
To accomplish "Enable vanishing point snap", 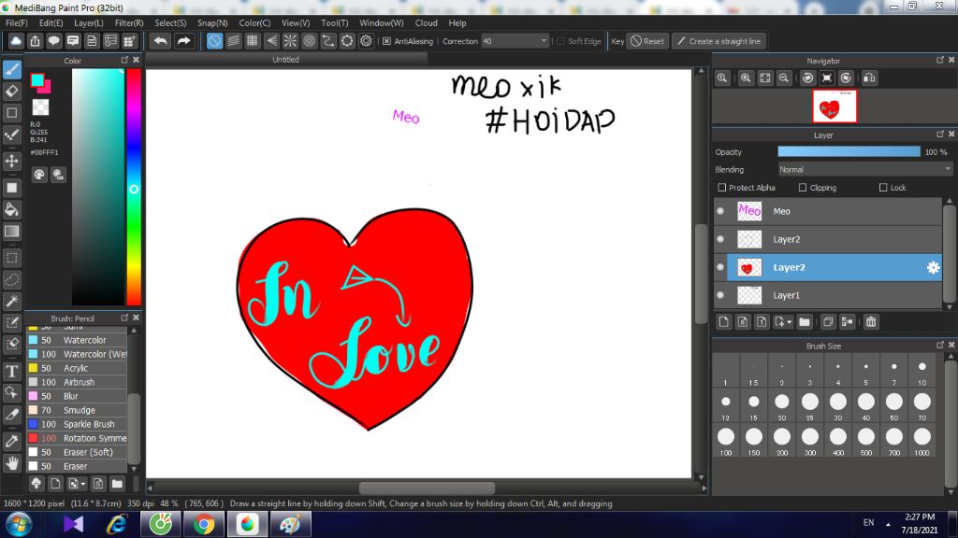I will (x=271, y=41).
